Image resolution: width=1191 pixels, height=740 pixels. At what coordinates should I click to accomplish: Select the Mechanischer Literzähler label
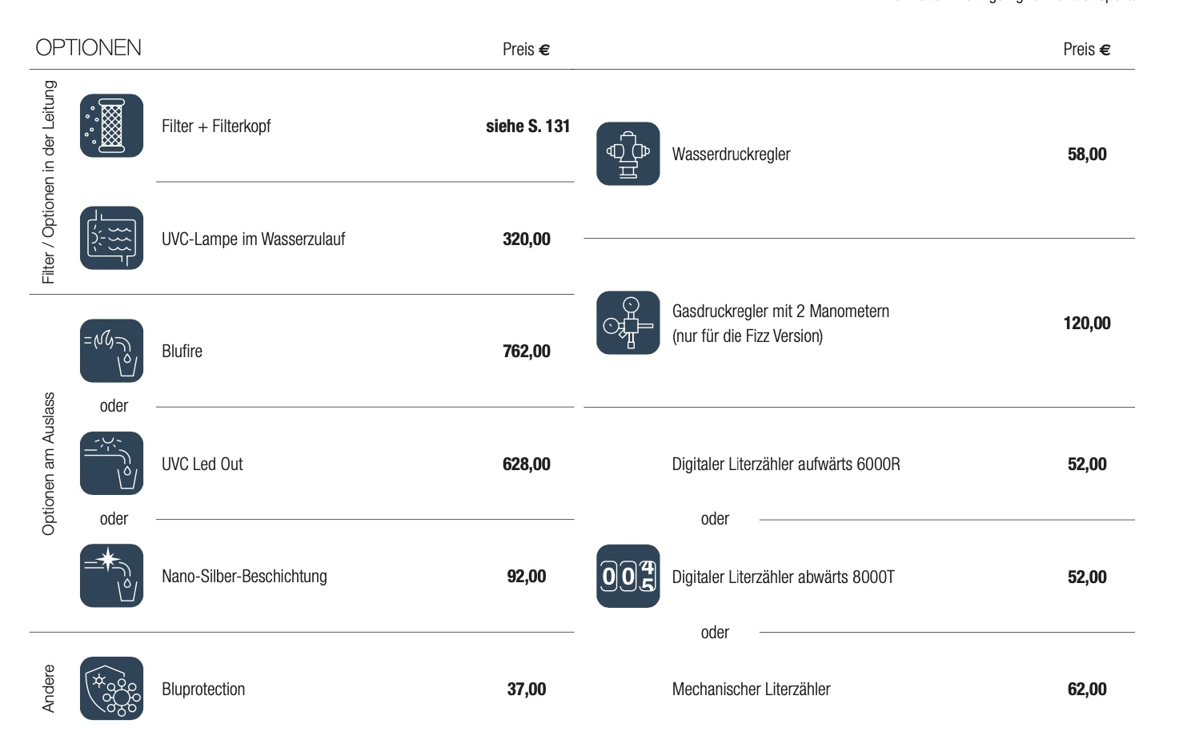coord(751,689)
